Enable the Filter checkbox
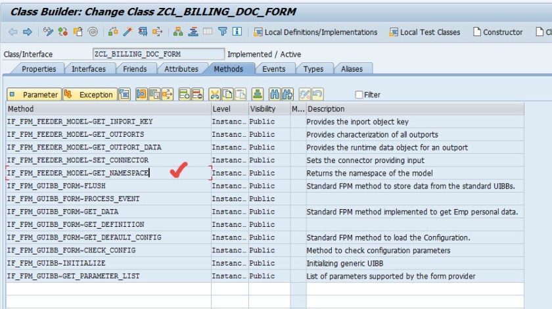Viewport: 552px width, 309px height. [359, 95]
